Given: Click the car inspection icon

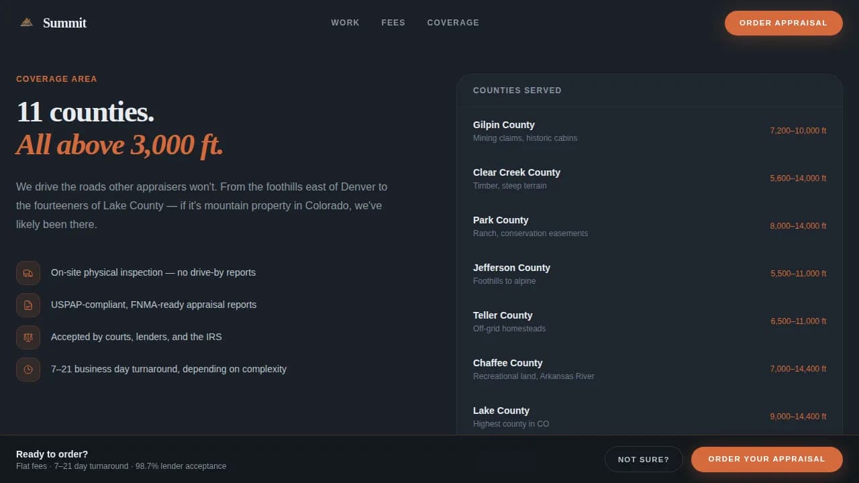Looking at the screenshot, I should tap(28, 273).
